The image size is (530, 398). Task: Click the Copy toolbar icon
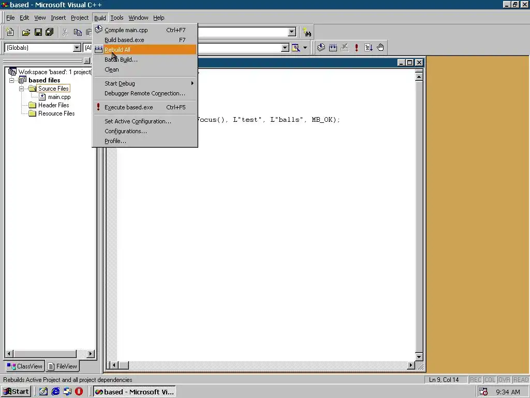coord(78,32)
